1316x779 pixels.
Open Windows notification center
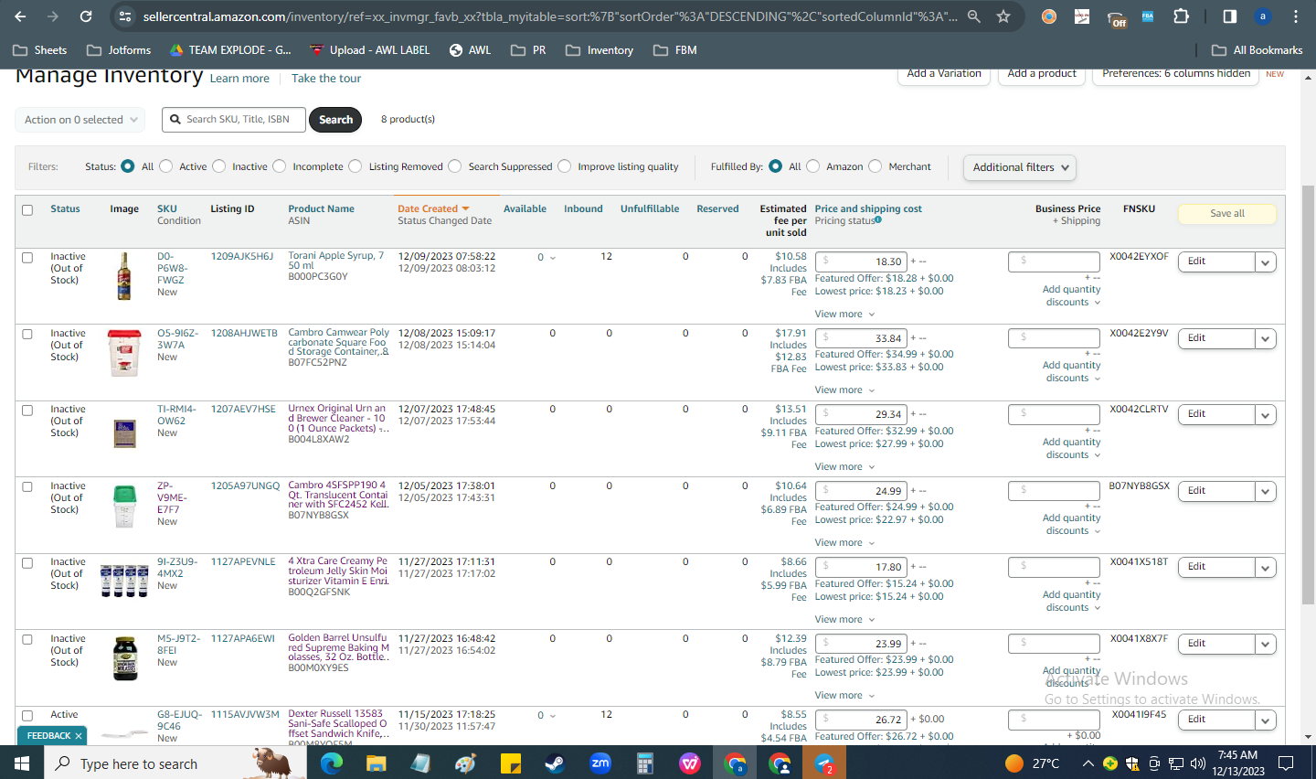pyautogui.click(x=1286, y=763)
